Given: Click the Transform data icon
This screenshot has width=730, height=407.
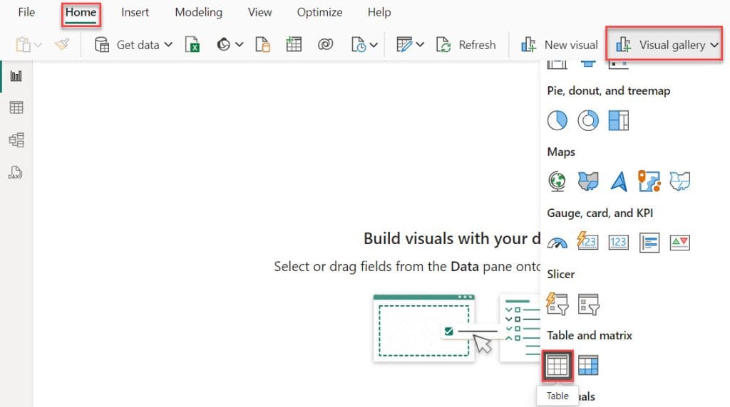Looking at the screenshot, I should click(x=404, y=45).
